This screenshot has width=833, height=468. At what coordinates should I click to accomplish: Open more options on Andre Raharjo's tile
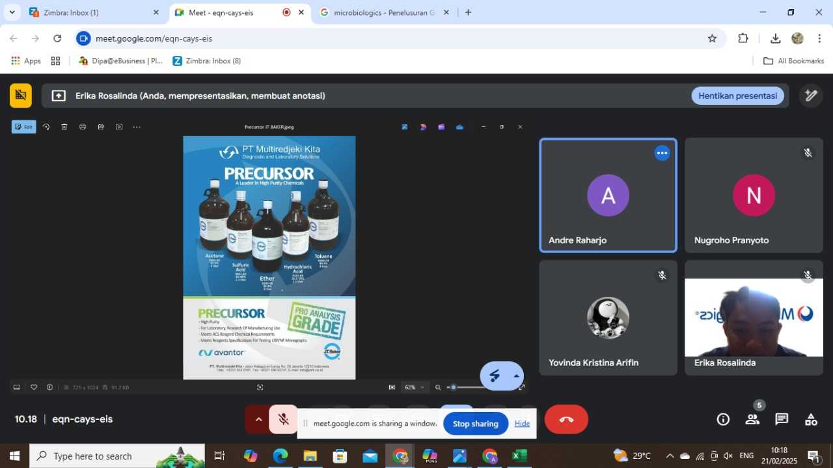point(662,153)
